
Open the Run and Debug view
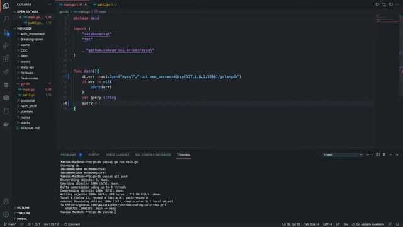(6, 45)
